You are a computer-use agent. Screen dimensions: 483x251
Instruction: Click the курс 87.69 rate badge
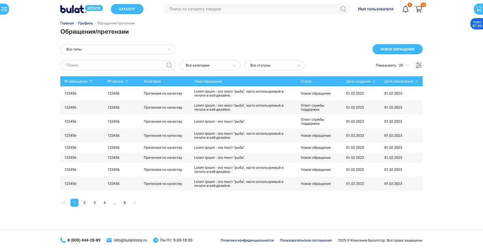(x=477, y=24)
